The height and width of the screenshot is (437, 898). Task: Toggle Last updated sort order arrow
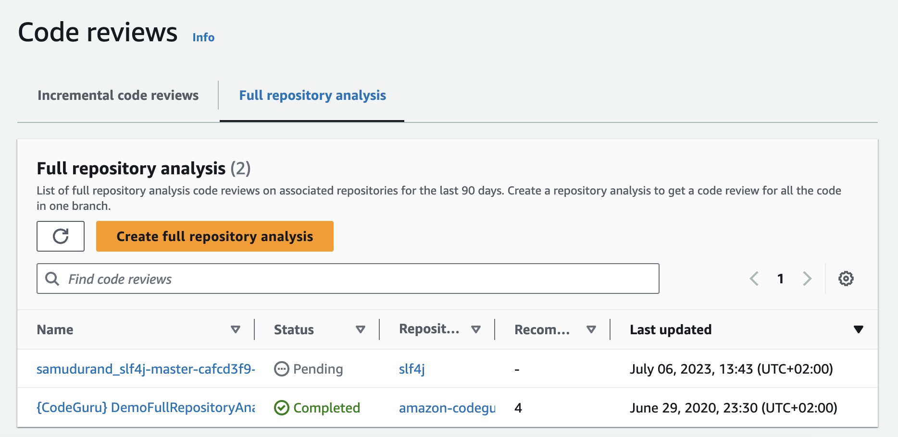[x=858, y=329]
